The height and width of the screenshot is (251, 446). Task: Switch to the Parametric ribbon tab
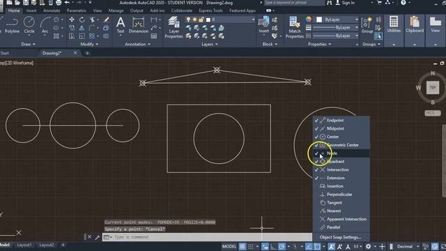pyautogui.click(x=76, y=10)
